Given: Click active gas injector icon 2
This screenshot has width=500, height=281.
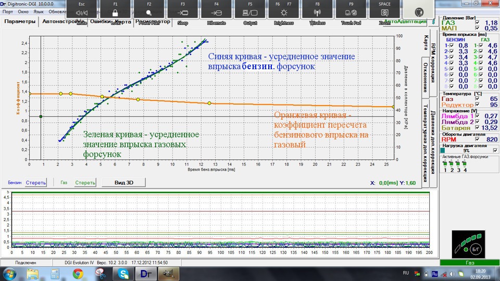Looking at the screenshot, I should (x=451, y=164).
